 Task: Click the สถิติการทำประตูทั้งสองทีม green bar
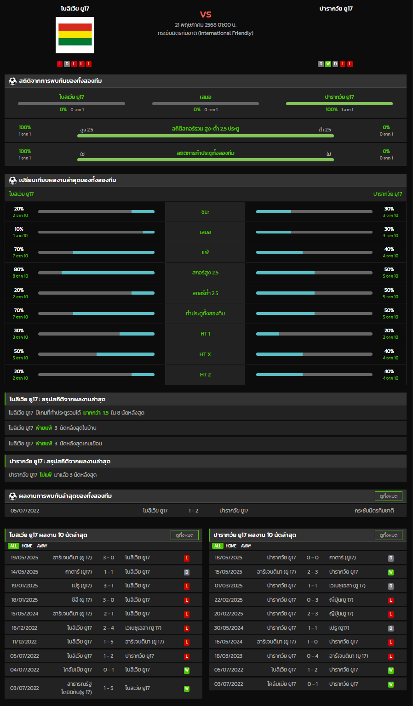[x=206, y=160]
